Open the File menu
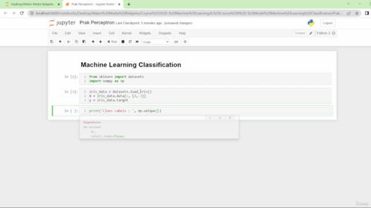The image size is (371, 208). click(x=54, y=34)
